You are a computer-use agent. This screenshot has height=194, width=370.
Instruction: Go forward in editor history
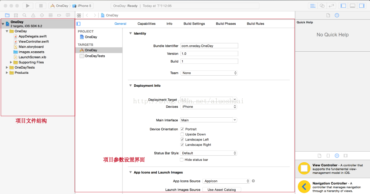click(x=95, y=15)
